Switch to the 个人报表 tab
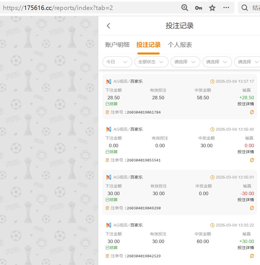Screen dimensions: 260x265 [179, 45]
